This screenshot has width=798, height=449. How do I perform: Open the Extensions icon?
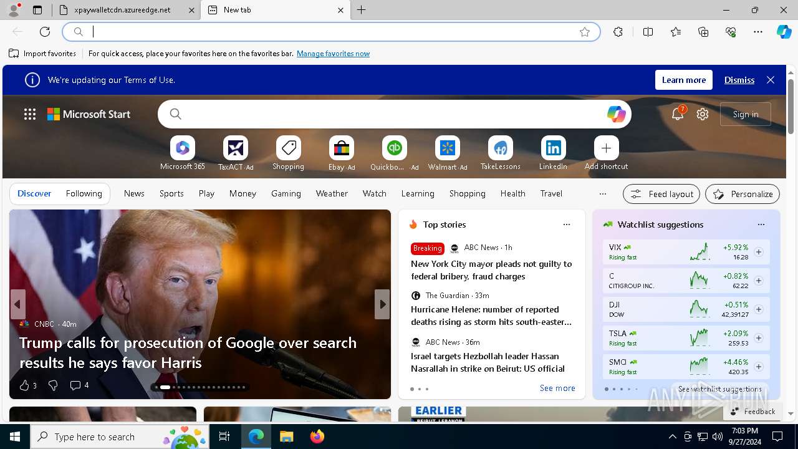[x=618, y=32]
